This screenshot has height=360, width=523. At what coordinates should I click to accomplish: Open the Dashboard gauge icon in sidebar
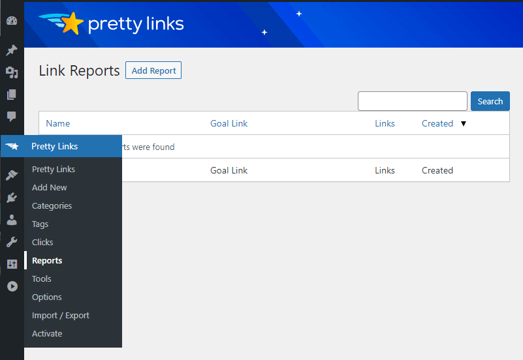[x=12, y=21]
